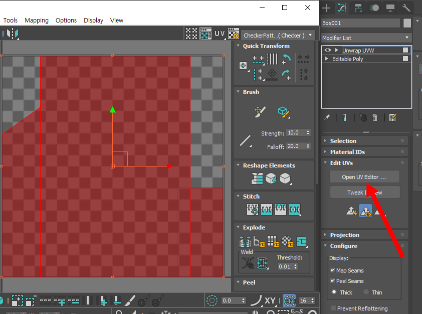422x314 pixels.
Task: Open the Display menu
Action: coord(93,20)
